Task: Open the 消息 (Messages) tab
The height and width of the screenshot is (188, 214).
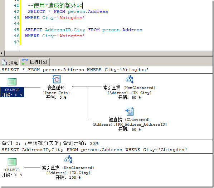Action: click(10, 62)
